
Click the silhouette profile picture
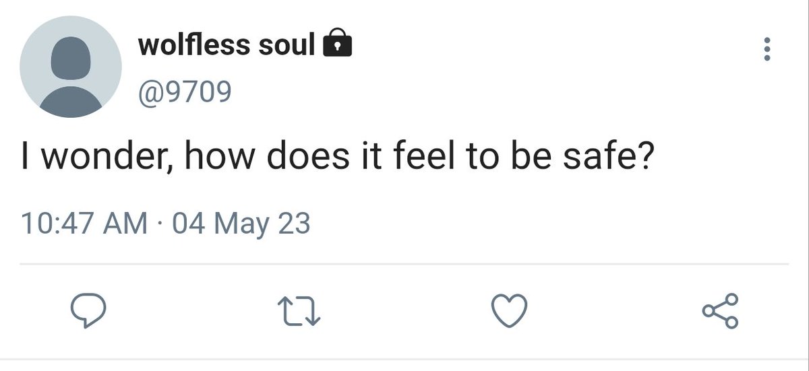tap(71, 67)
